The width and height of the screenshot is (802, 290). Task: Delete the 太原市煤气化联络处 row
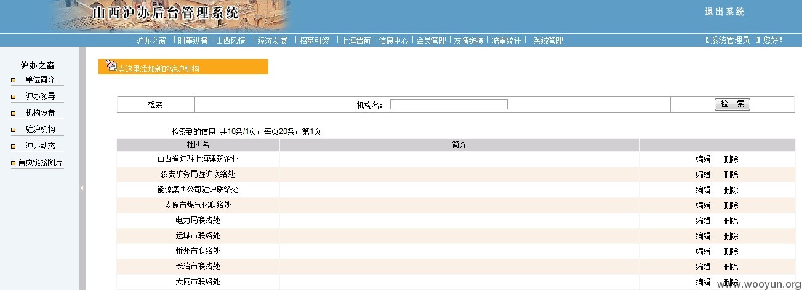(x=731, y=205)
